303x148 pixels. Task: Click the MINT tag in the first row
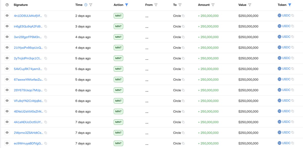[118, 16]
